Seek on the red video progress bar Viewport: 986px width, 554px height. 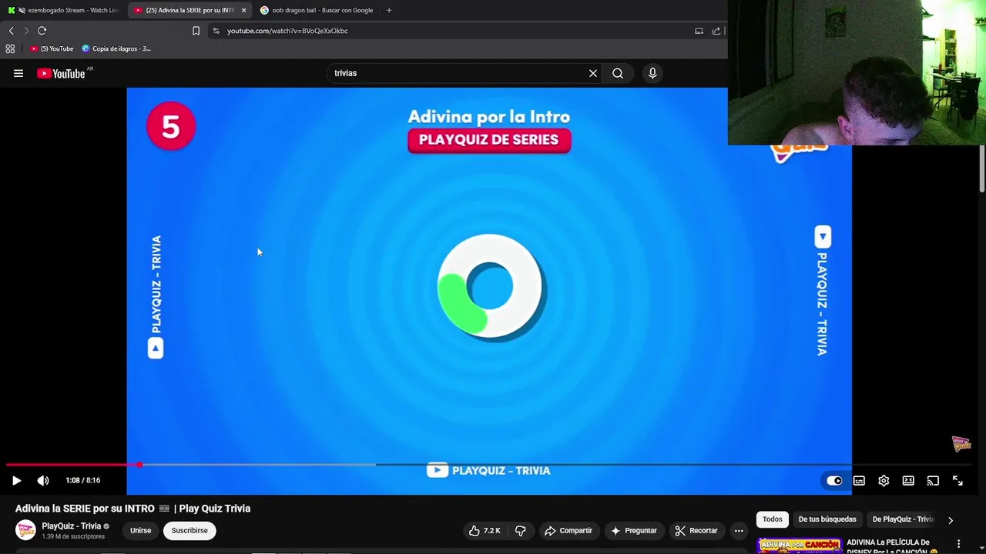click(x=72, y=465)
